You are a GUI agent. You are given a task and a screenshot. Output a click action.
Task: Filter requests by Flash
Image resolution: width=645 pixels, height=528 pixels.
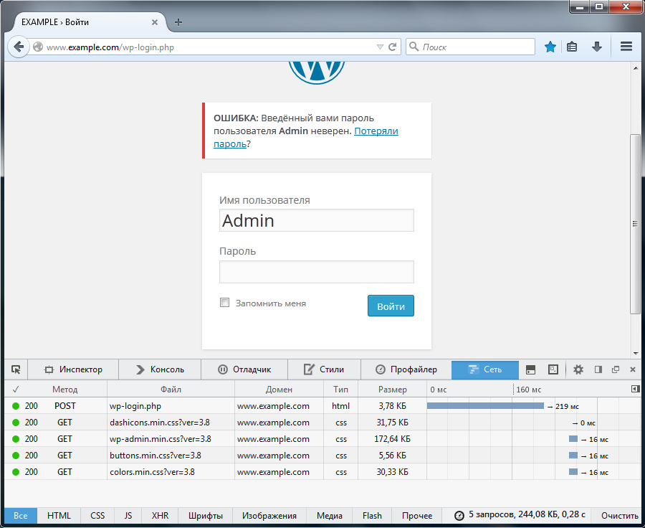pos(372,516)
